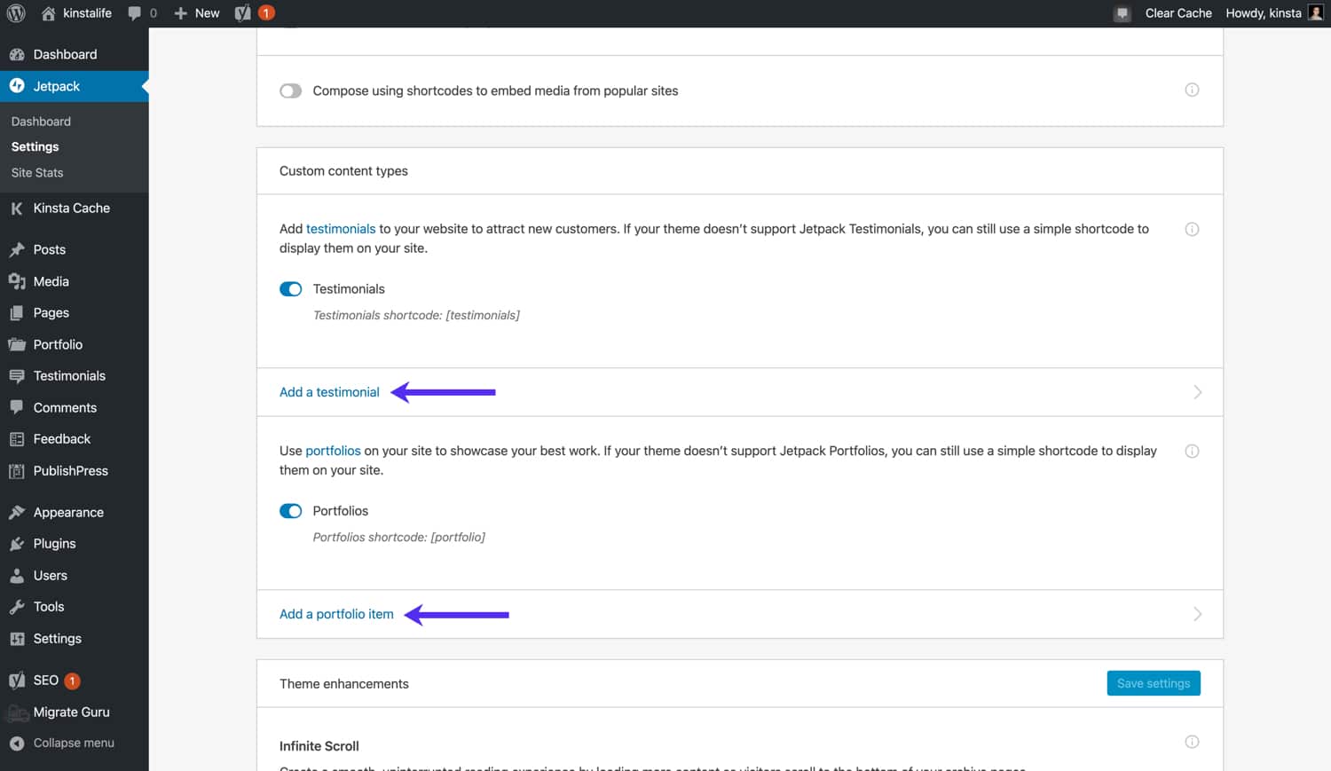Image resolution: width=1331 pixels, height=771 pixels.
Task: Open the info tooltip beside Custom content types
Action: click(1192, 228)
